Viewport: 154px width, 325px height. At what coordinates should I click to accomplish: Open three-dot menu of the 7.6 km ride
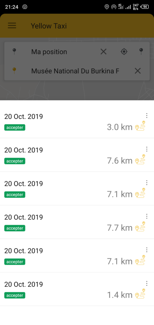click(x=147, y=149)
